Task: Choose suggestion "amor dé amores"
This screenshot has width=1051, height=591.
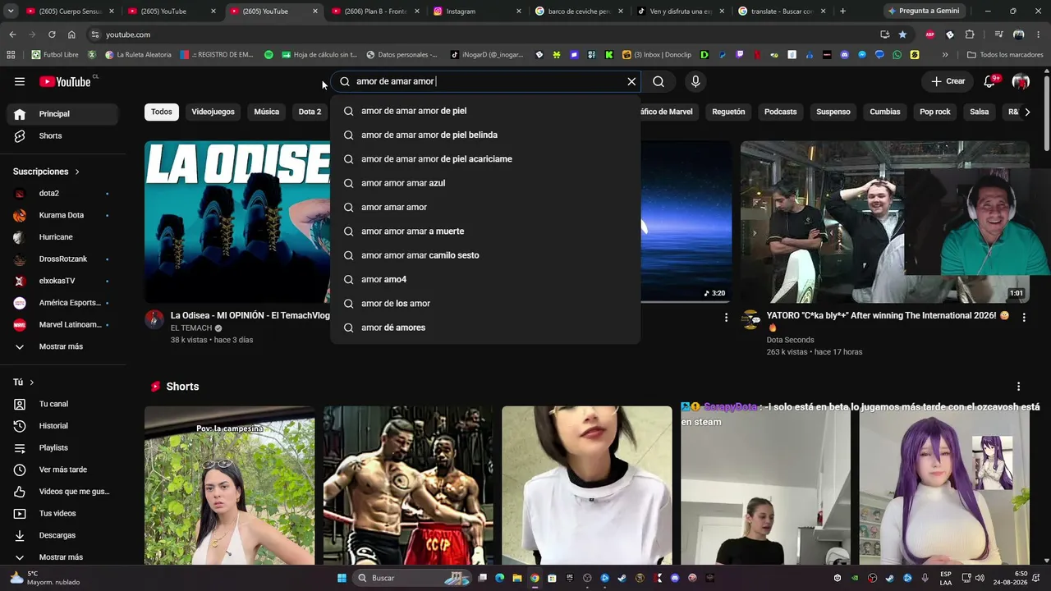Action: [x=485, y=328]
